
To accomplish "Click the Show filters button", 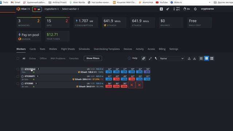I will point(93,58).
